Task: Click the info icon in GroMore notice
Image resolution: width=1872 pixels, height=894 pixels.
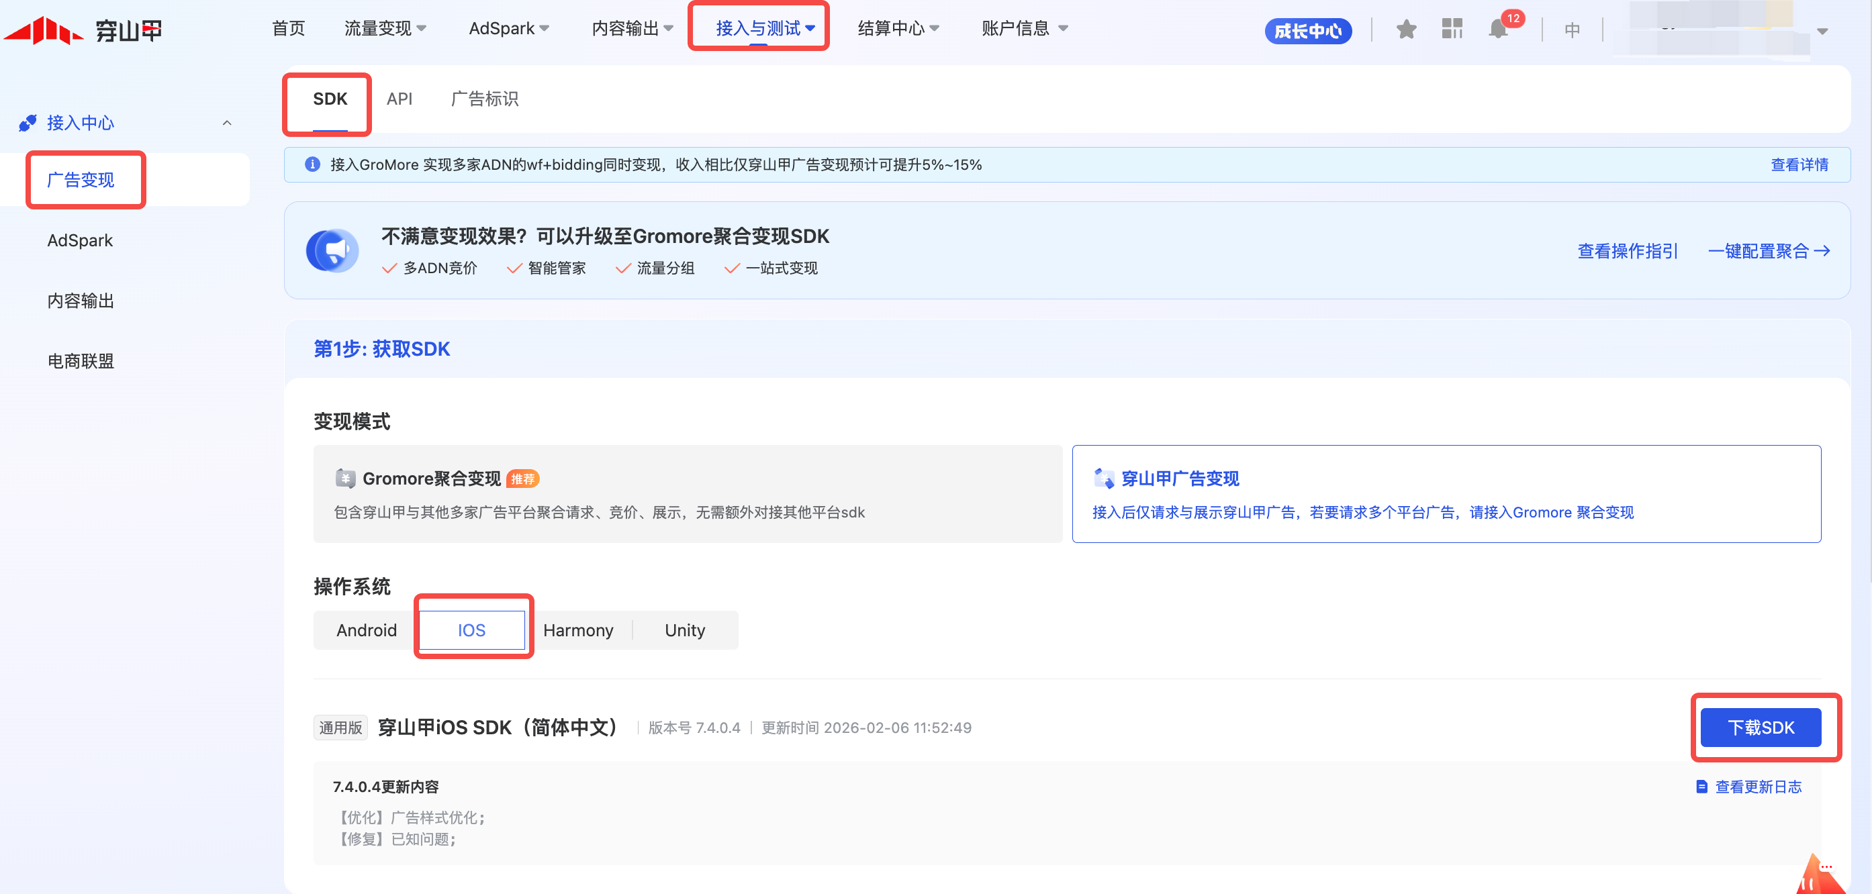Action: coord(312,164)
